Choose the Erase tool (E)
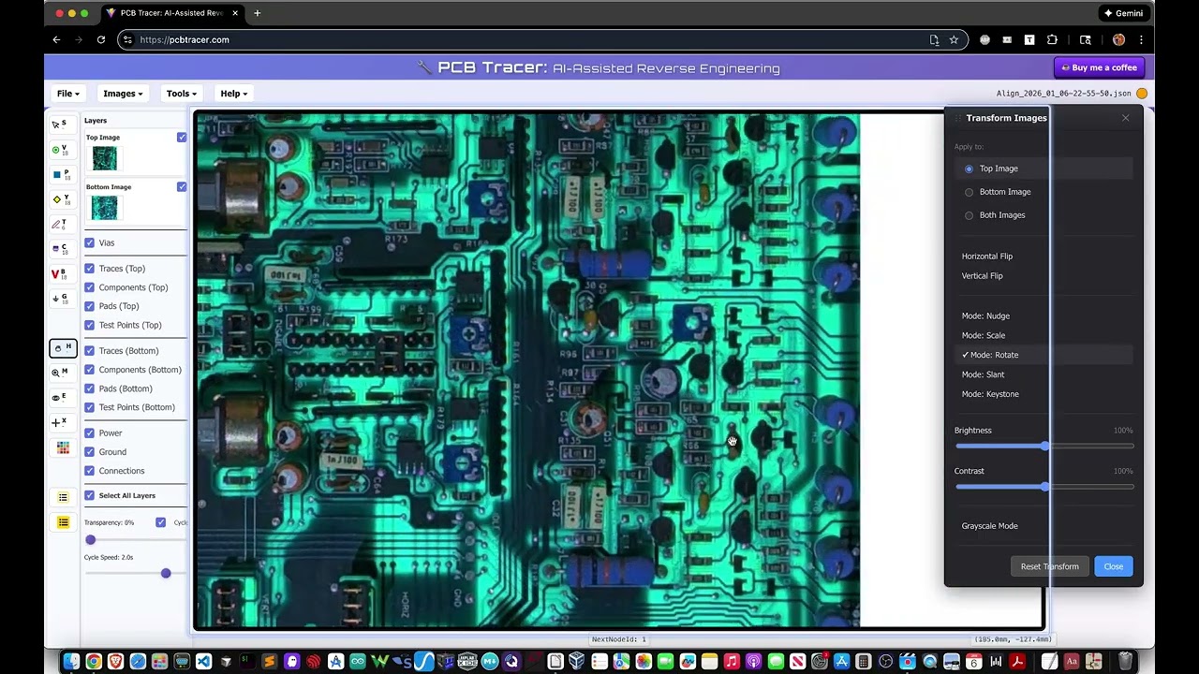The image size is (1199, 674). pyautogui.click(x=62, y=398)
